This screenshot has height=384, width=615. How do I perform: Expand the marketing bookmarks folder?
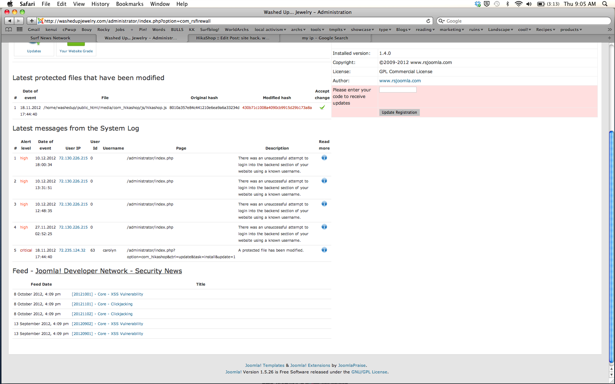point(452,30)
